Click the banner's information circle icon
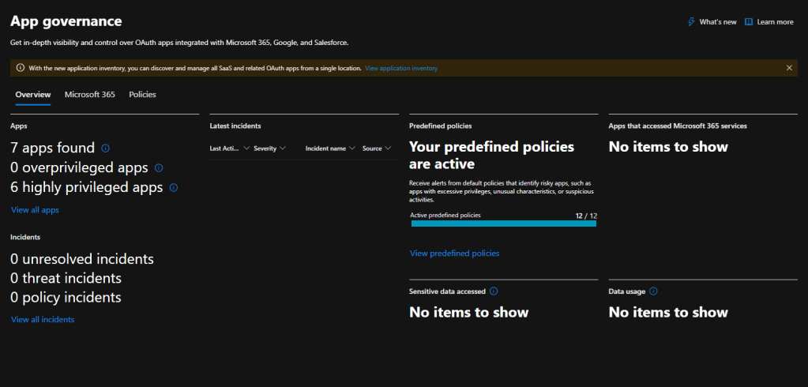This screenshot has height=387, width=808. [20, 68]
